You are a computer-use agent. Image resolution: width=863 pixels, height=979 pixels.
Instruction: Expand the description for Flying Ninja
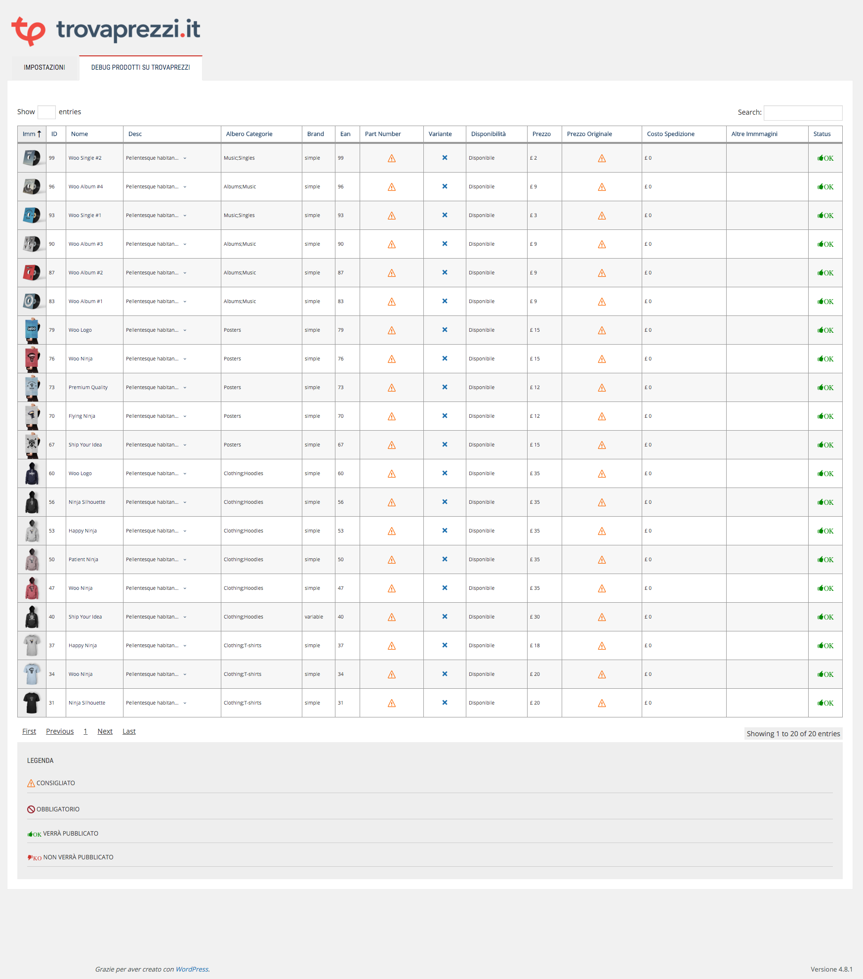tap(185, 416)
